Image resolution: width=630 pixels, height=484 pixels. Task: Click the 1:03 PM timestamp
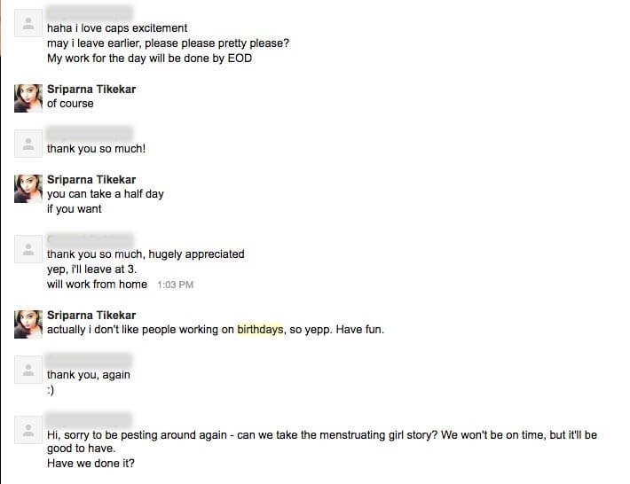175,285
